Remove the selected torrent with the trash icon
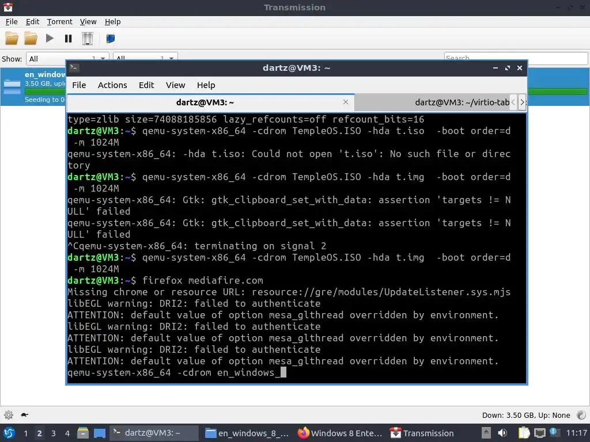This screenshot has width=590, height=442. (x=88, y=39)
